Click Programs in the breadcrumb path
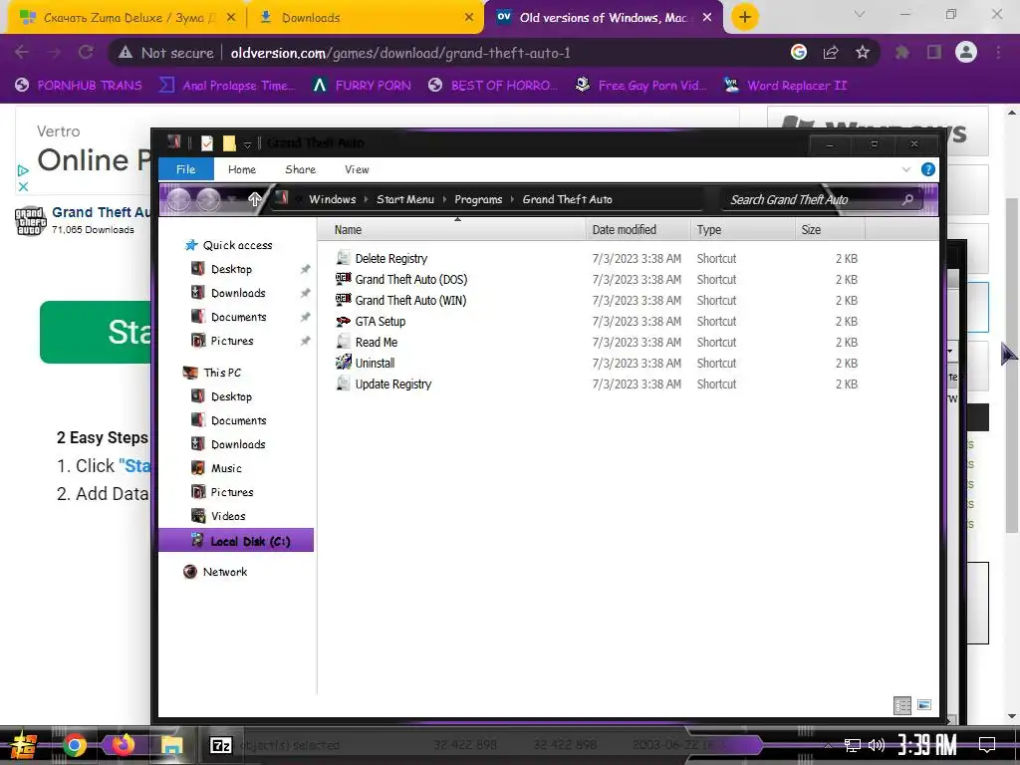The height and width of the screenshot is (765, 1020). pyautogui.click(x=478, y=199)
